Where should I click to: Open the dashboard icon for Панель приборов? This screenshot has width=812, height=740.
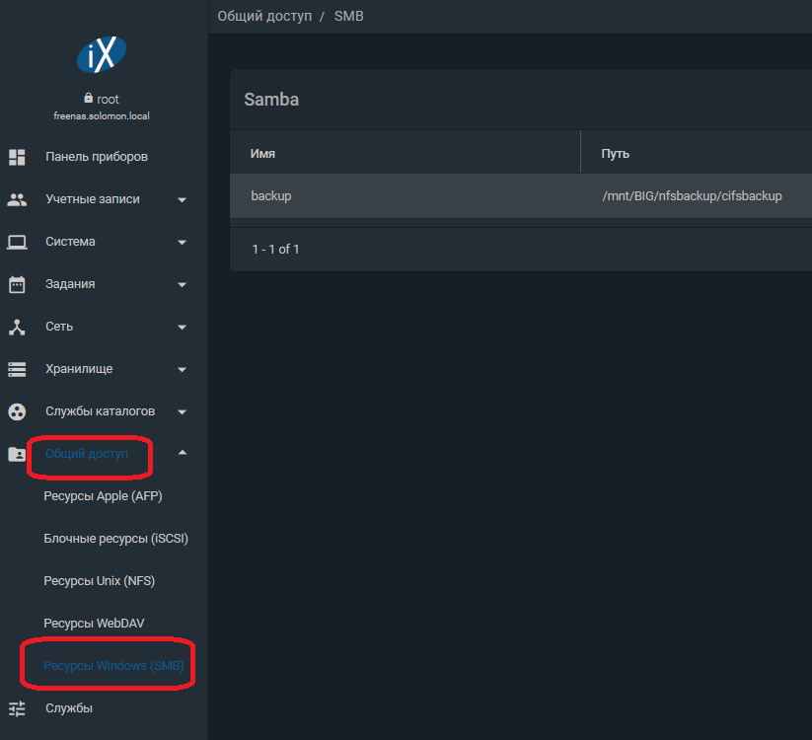point(17,157)
